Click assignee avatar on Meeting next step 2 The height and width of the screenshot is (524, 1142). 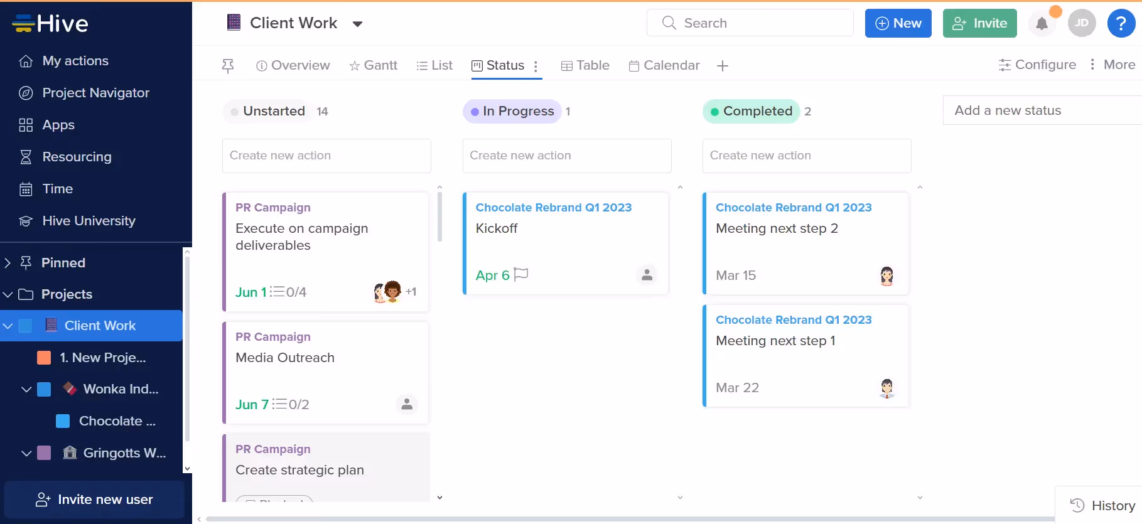pyautogui.click(x=886, y=275)
